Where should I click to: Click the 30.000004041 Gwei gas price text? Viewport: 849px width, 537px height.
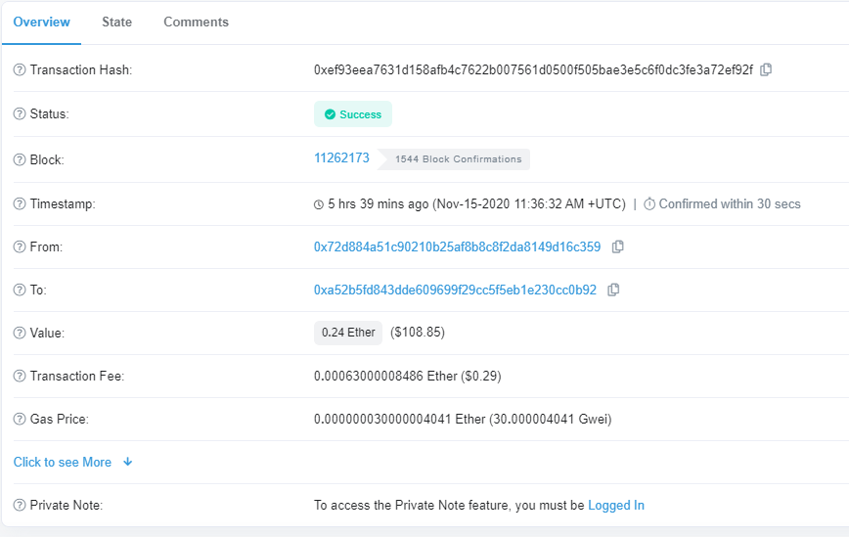pyautogui.click(x=550, y=419)
